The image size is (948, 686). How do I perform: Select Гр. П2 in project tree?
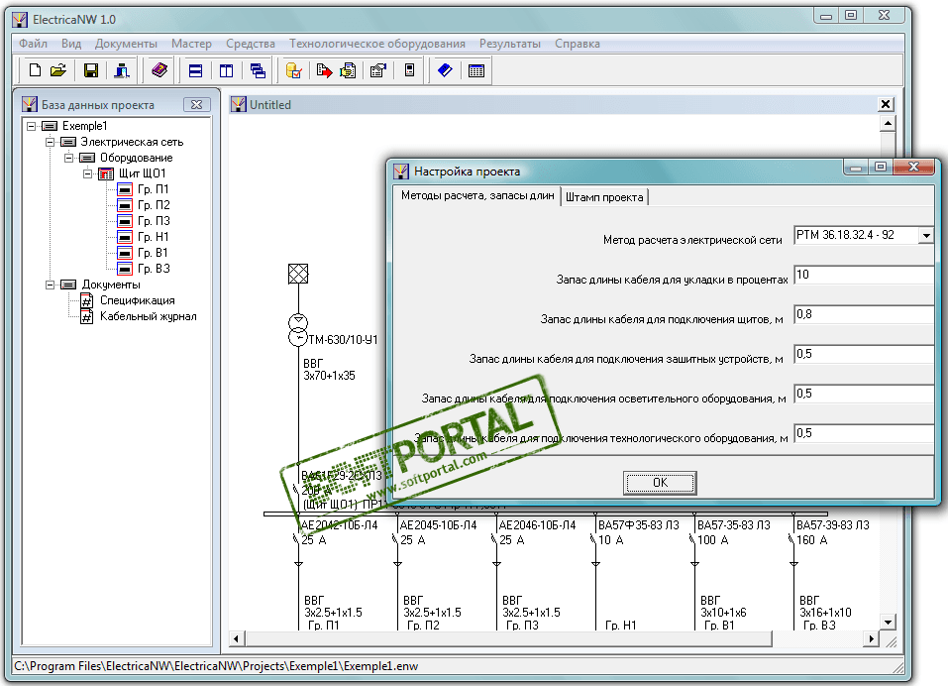[x=154, y=205]
